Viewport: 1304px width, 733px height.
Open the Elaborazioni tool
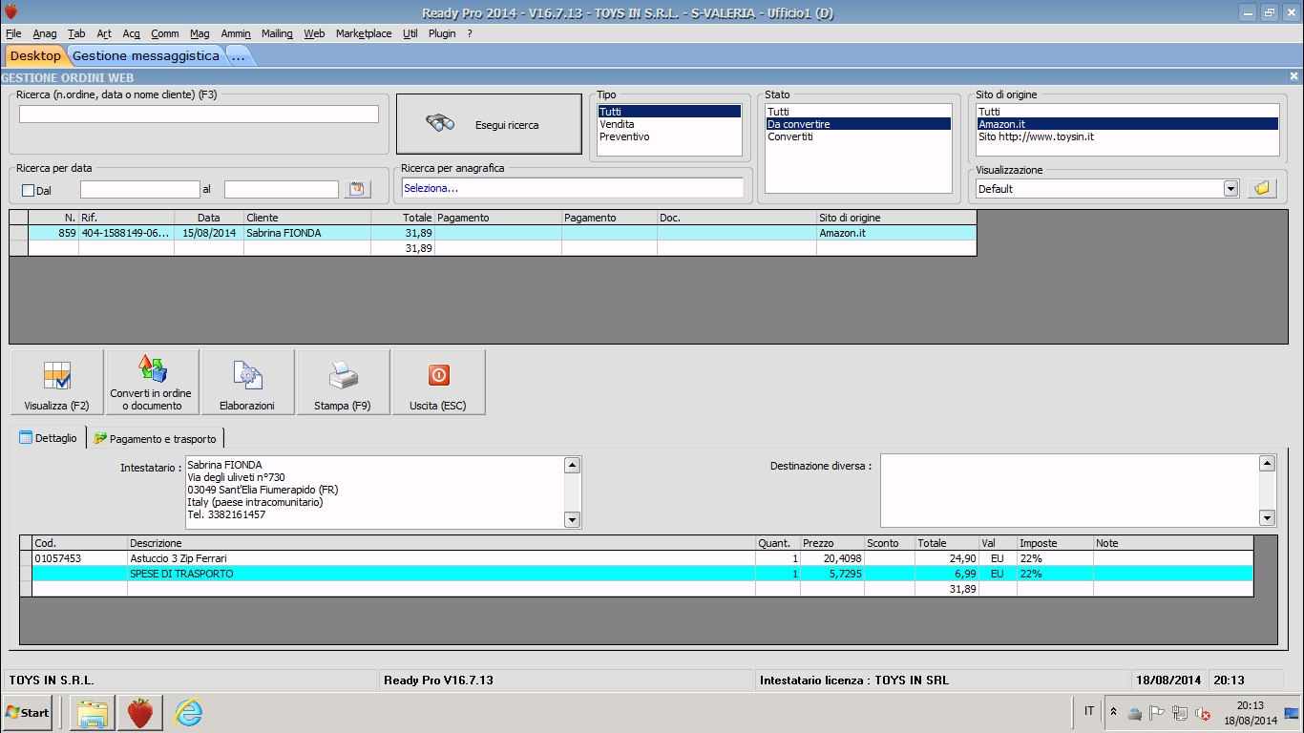(x=247, y=382)
